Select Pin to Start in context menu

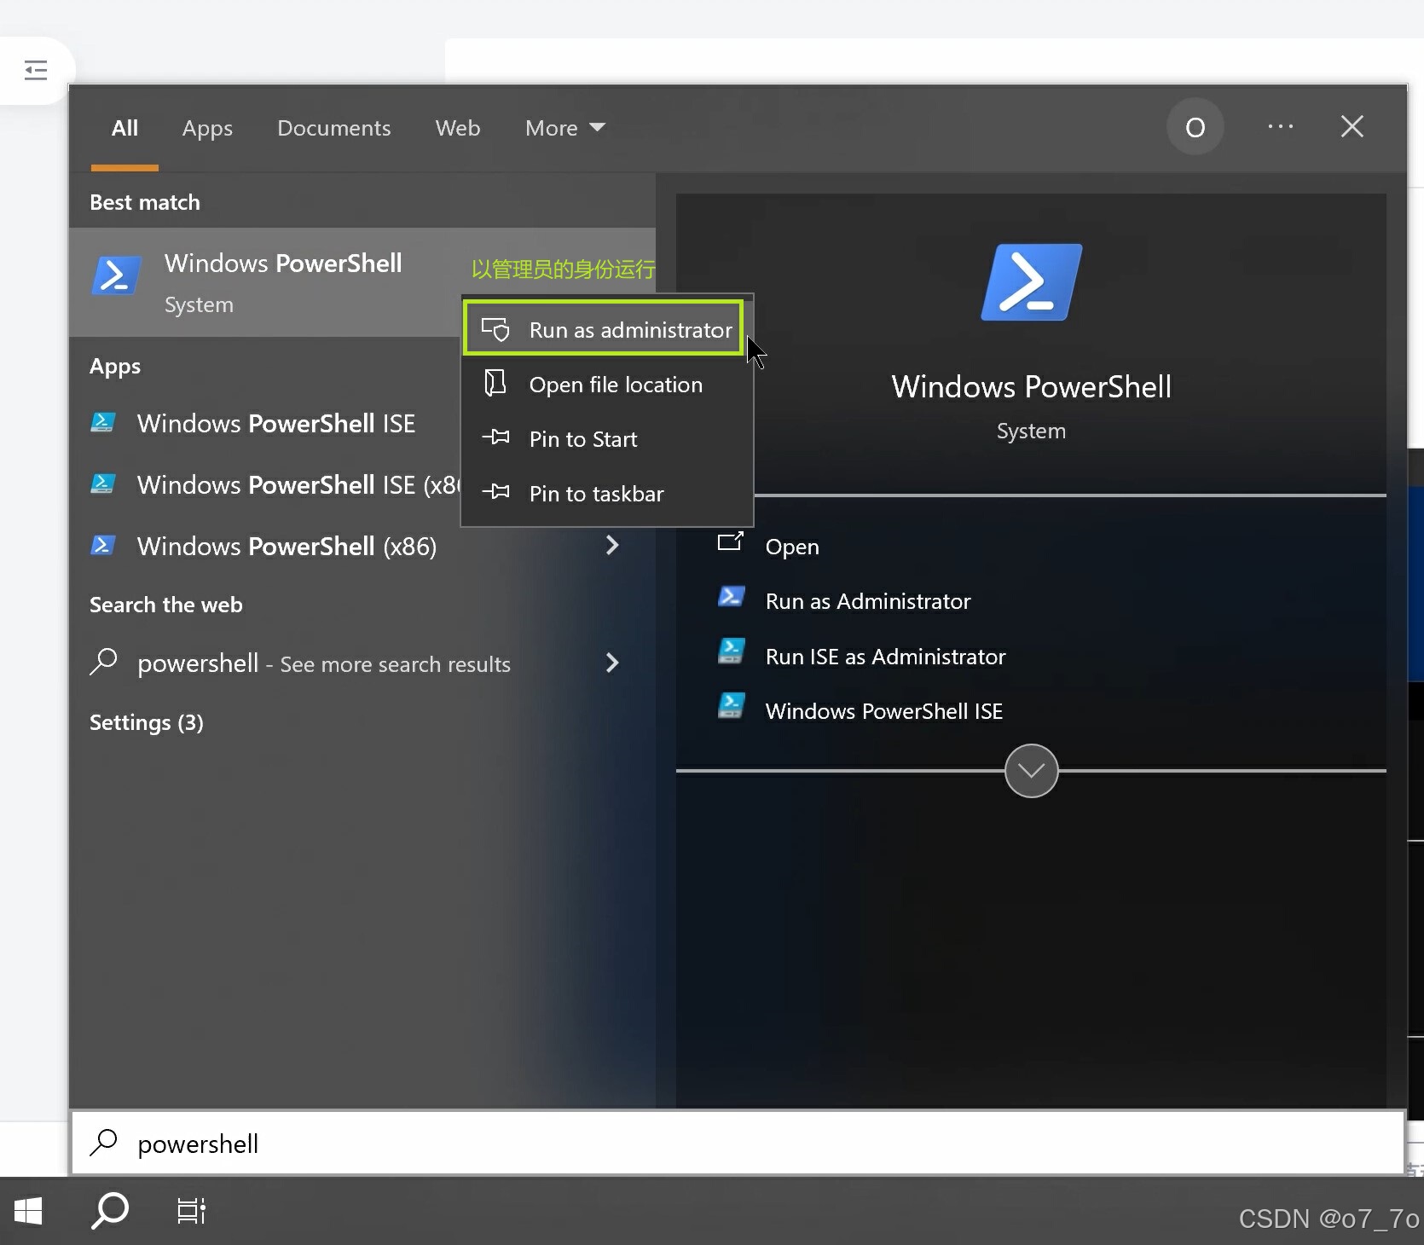point(607,439)
